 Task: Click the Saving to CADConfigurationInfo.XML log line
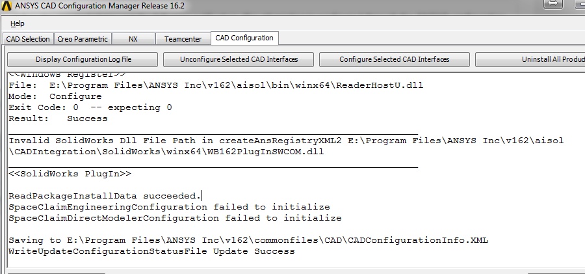tap(248, 240)
